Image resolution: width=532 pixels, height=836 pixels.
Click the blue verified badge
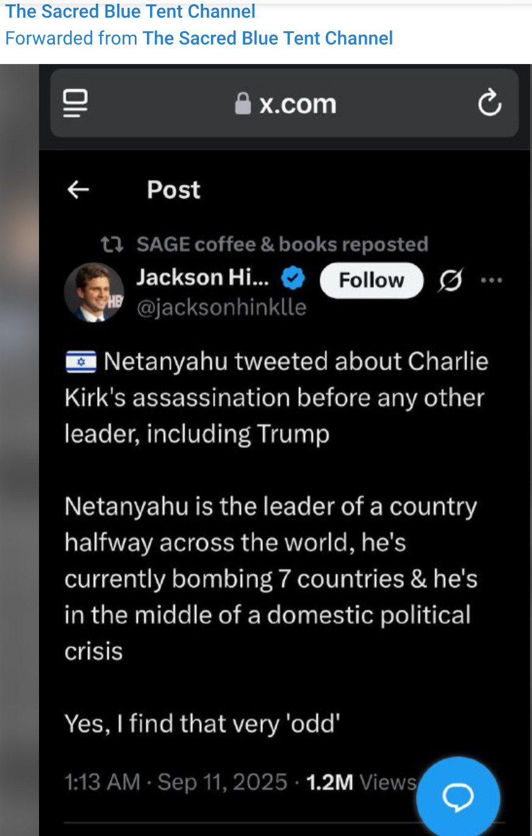(293, 279)
